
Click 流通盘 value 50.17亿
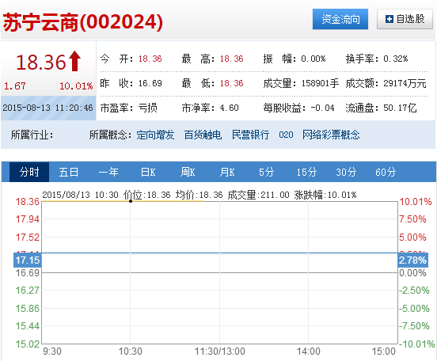coord(400,108)
